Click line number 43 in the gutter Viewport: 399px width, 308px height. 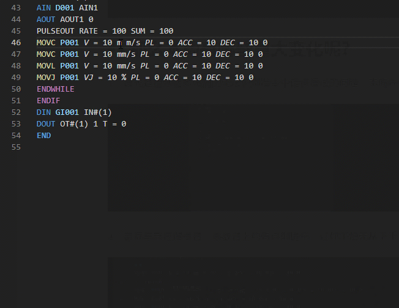pyautogui.click(x=16, y=8)
